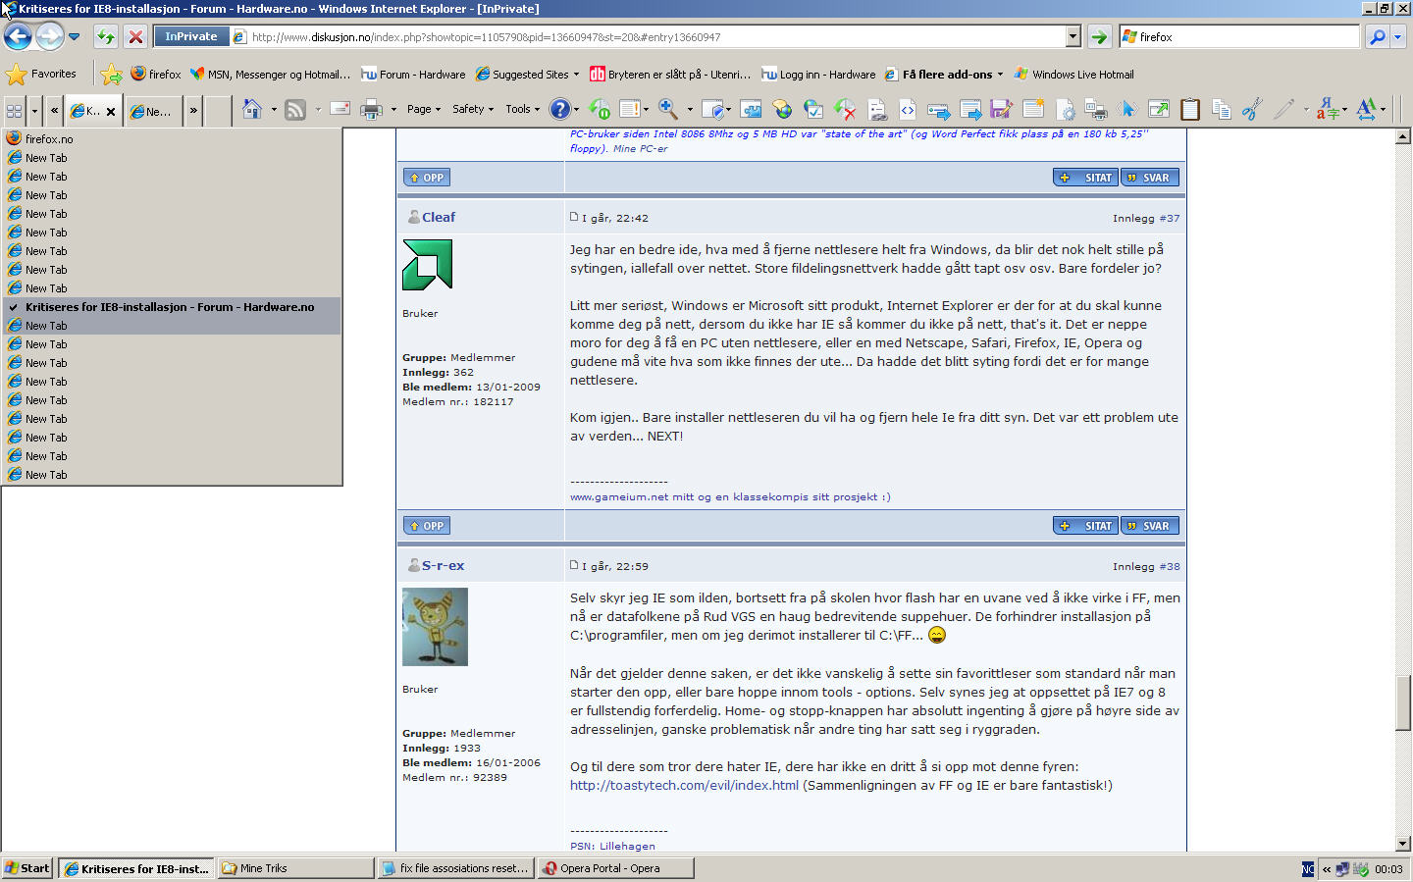Expand the address bar history dropdown
The width and height of the screenshot is (1413, 882).
1073,37
